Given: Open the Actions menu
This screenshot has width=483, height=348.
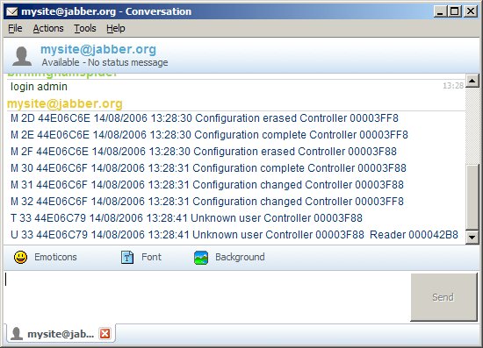Looking at the screenshot, I should 48,28.
